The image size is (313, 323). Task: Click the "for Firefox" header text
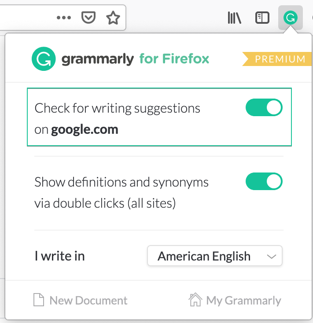(174, 59)
